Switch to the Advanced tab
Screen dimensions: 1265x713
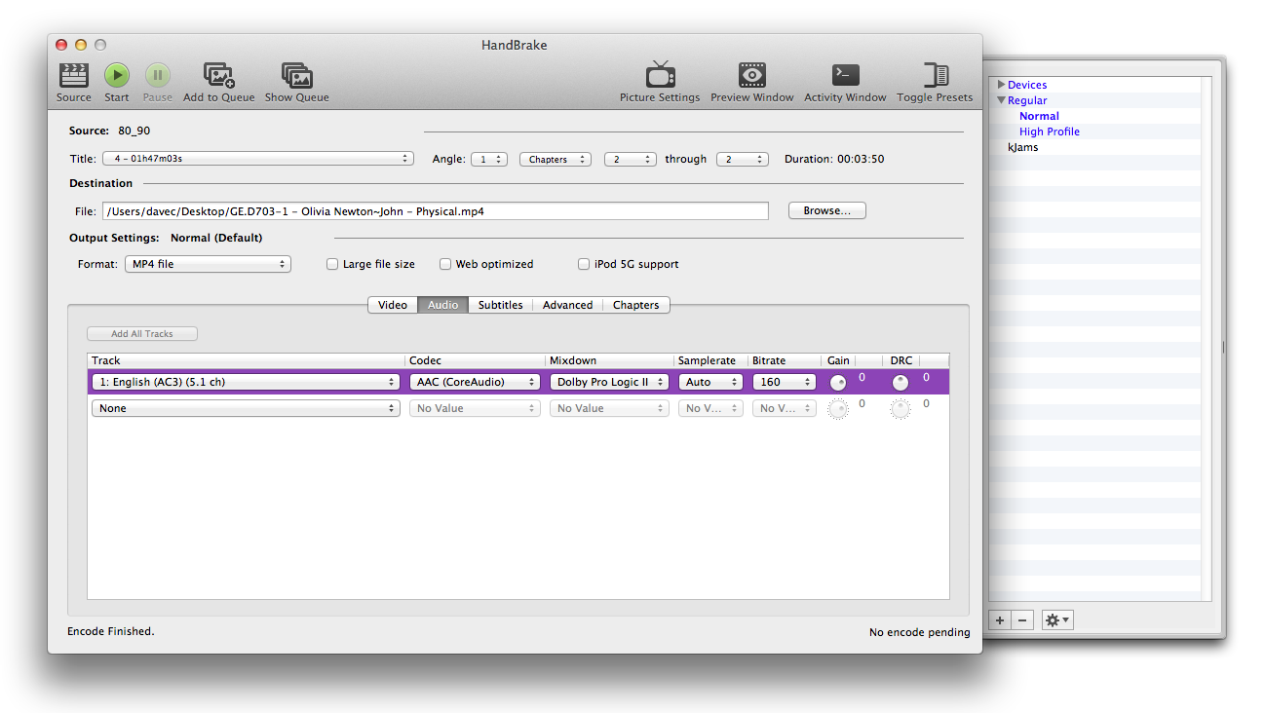(568, 305)
